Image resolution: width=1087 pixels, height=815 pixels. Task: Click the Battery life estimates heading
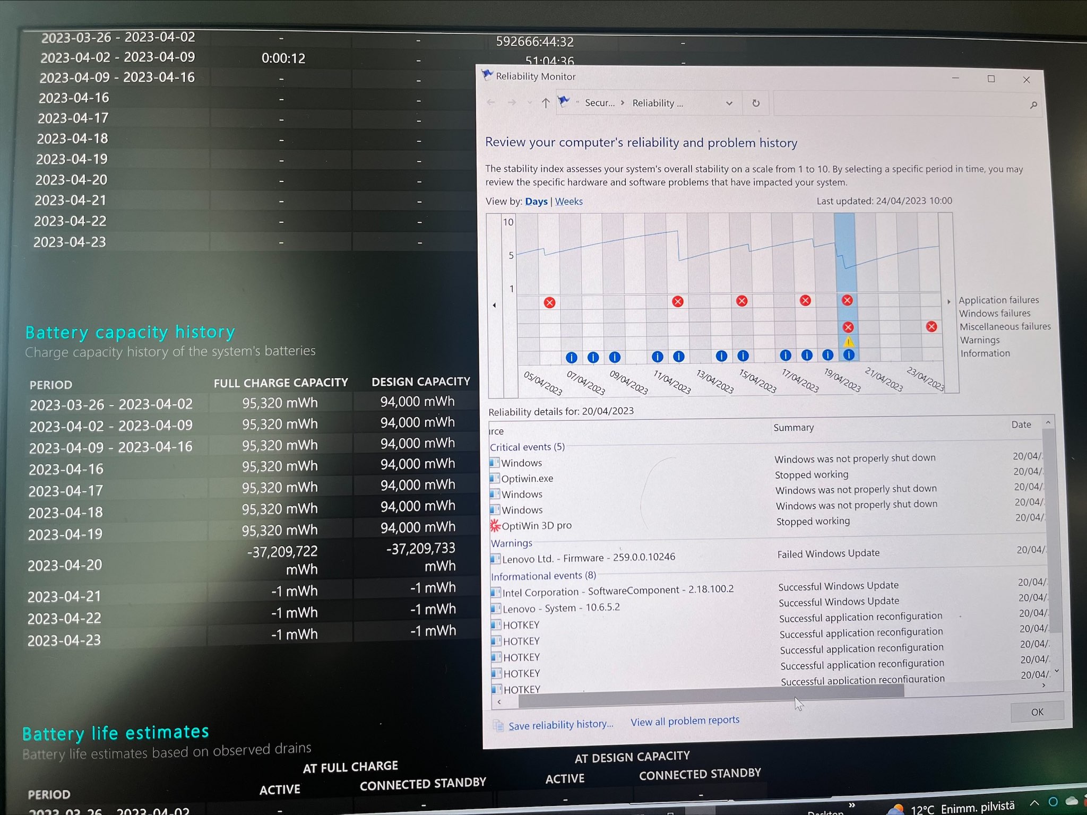click(116, 733)
